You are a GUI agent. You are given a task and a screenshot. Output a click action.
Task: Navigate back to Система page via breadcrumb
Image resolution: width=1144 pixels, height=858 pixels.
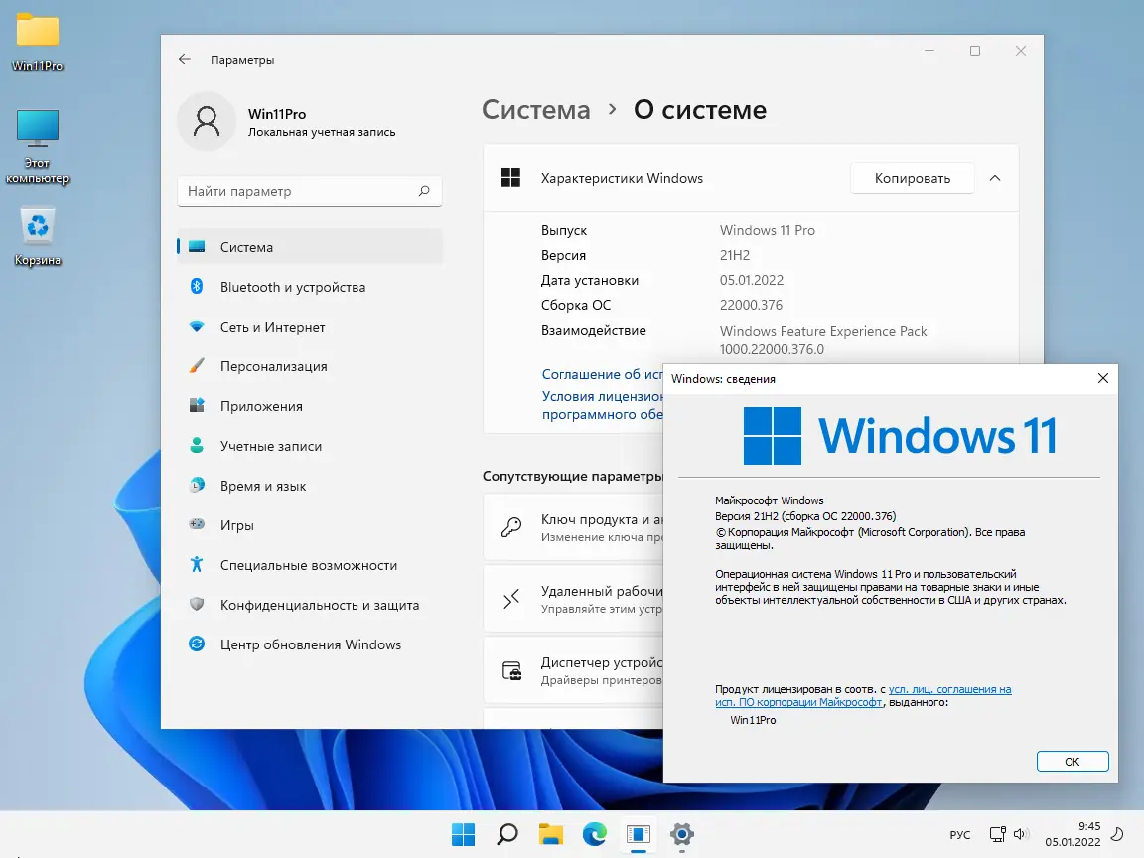coord(536,110)
